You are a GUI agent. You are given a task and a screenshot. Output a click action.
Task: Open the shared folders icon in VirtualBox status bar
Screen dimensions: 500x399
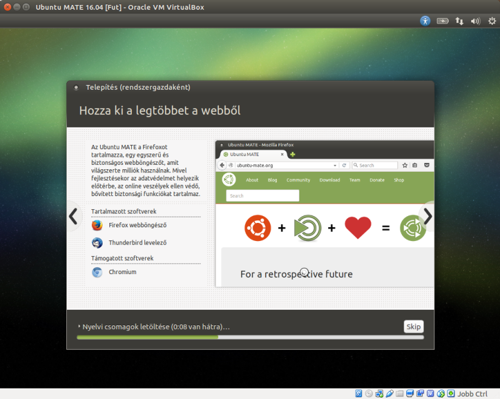point(399,393)
